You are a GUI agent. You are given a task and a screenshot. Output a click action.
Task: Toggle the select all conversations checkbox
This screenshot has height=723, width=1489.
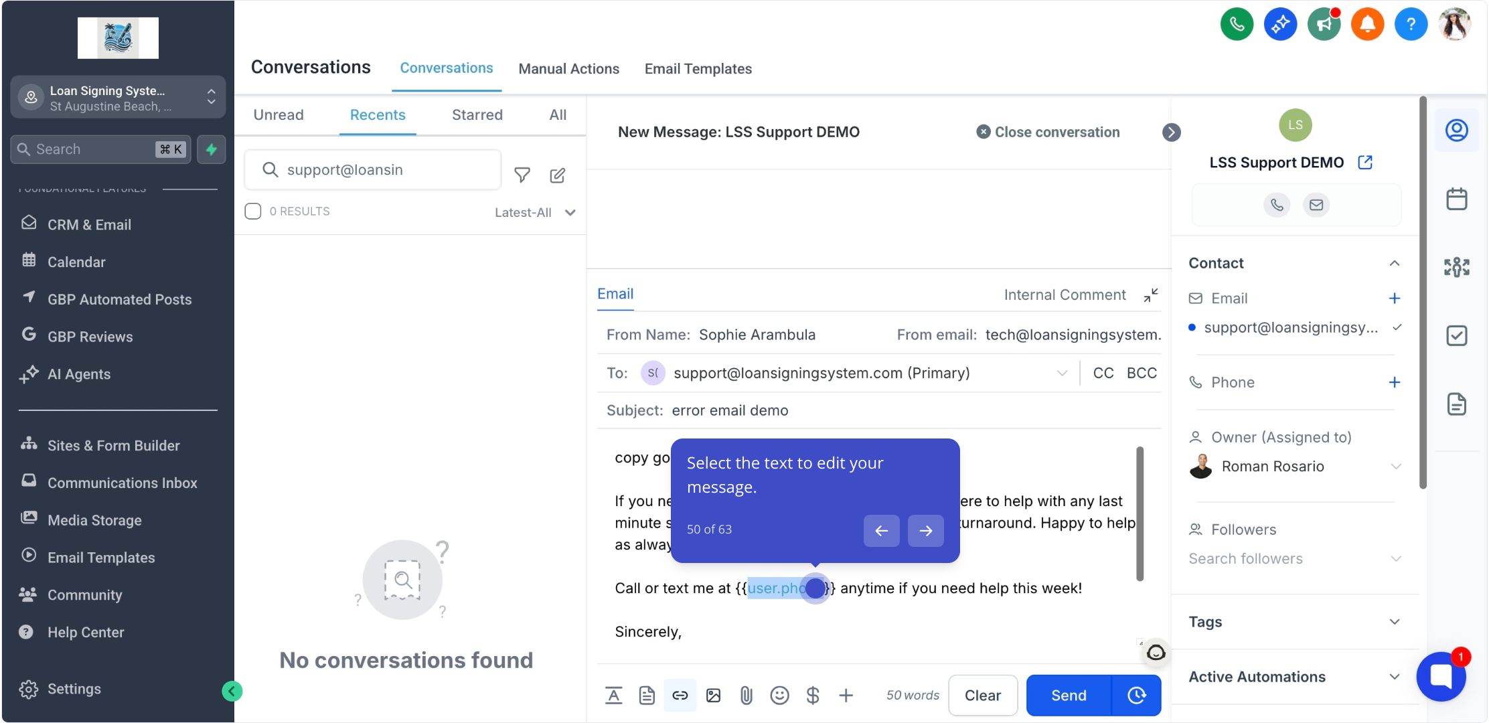(253, 212)
